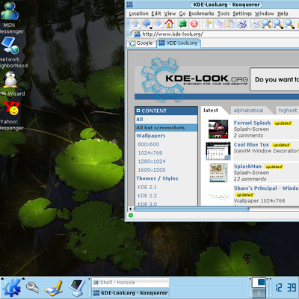
Task: Open the Settings menu
Action: tap(242, 13)
